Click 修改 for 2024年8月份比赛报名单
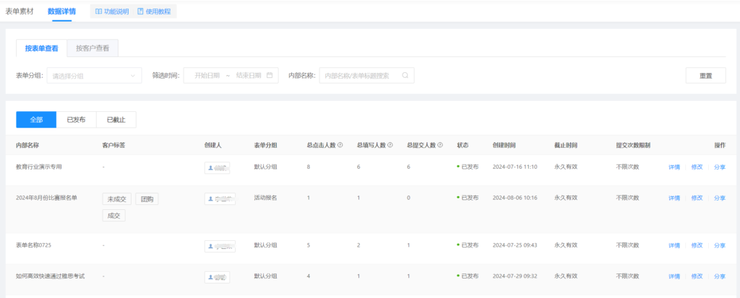 697,198
